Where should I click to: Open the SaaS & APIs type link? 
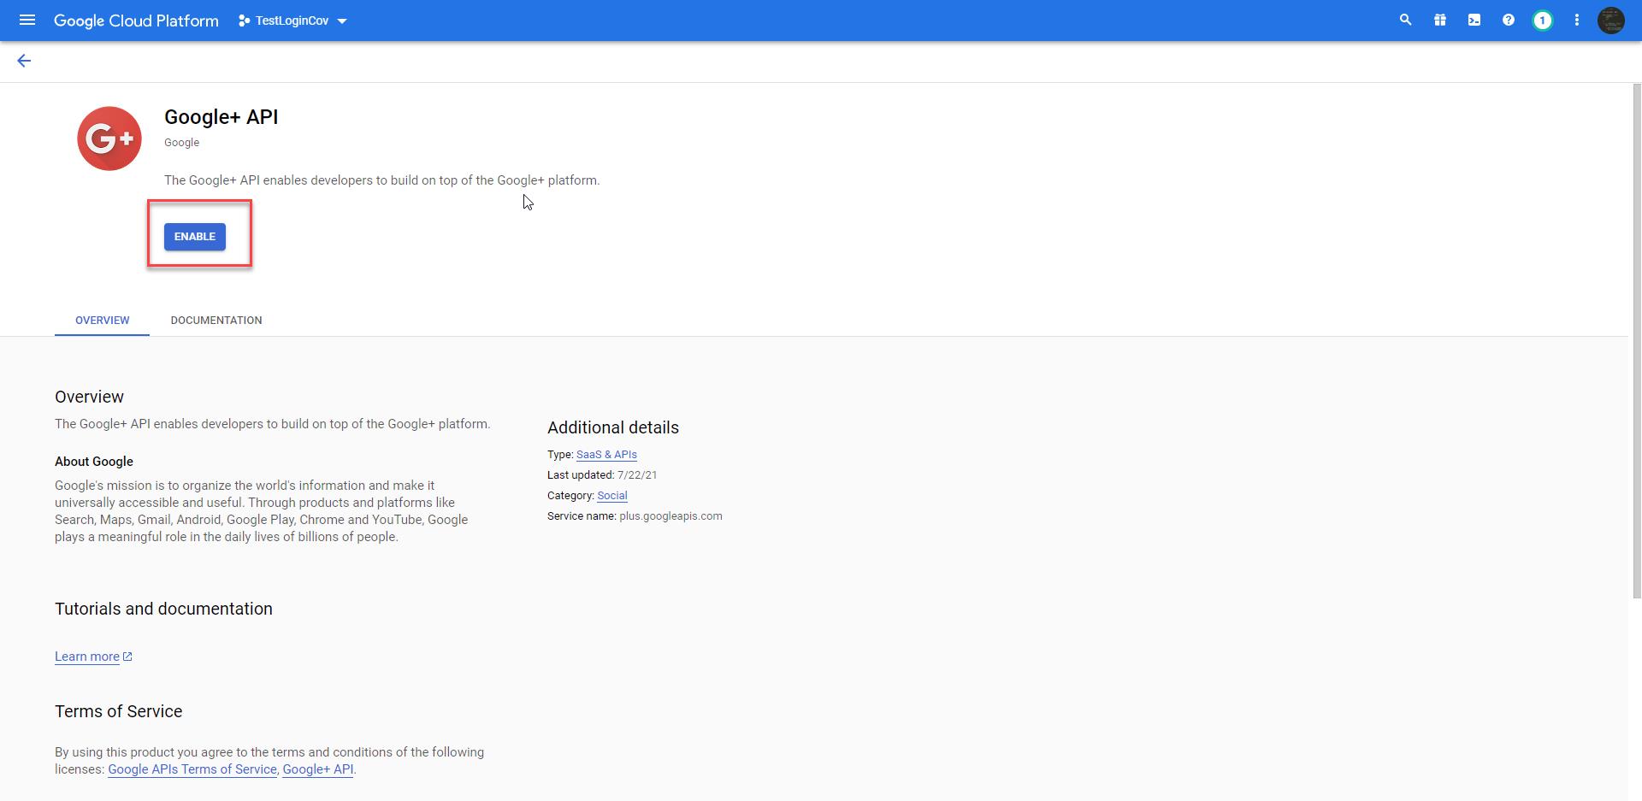point(606,455)
